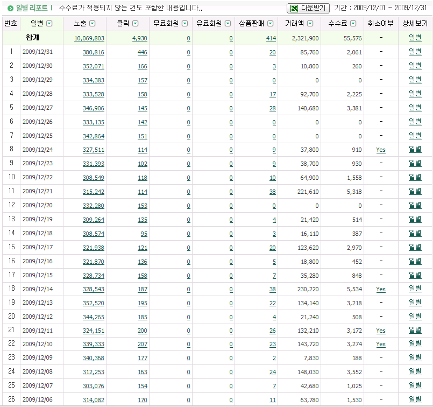Screen dimensions: 433x407
Task: Expand the 노출 column sort dropdown
Action: (92, 24)
